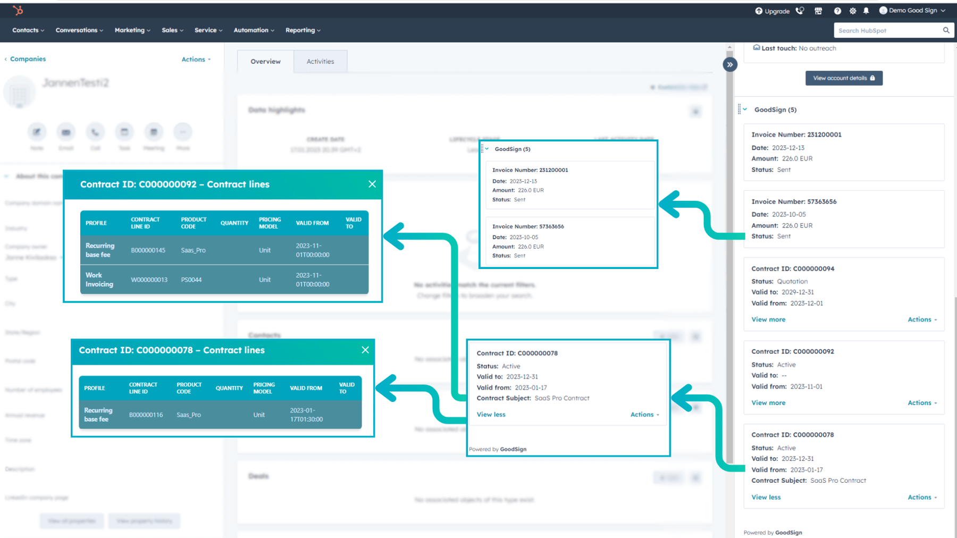957x538 pixels.
Task: Click W000000013 contract line ID cell
Action: pos(149,280)
